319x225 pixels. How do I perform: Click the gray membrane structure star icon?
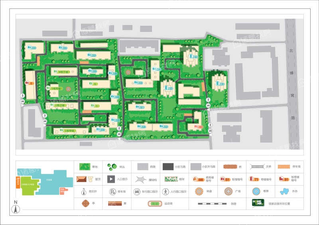pos(141,180)
